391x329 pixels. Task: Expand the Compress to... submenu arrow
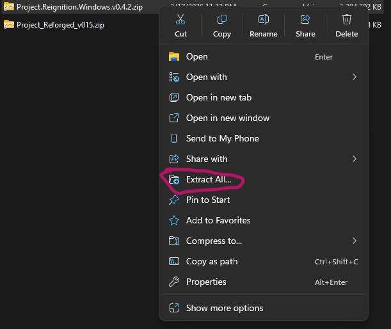coord(354,241)
